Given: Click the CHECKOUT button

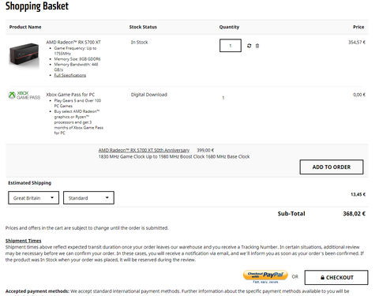Looking at the screenshot, I should pos(336,277).
